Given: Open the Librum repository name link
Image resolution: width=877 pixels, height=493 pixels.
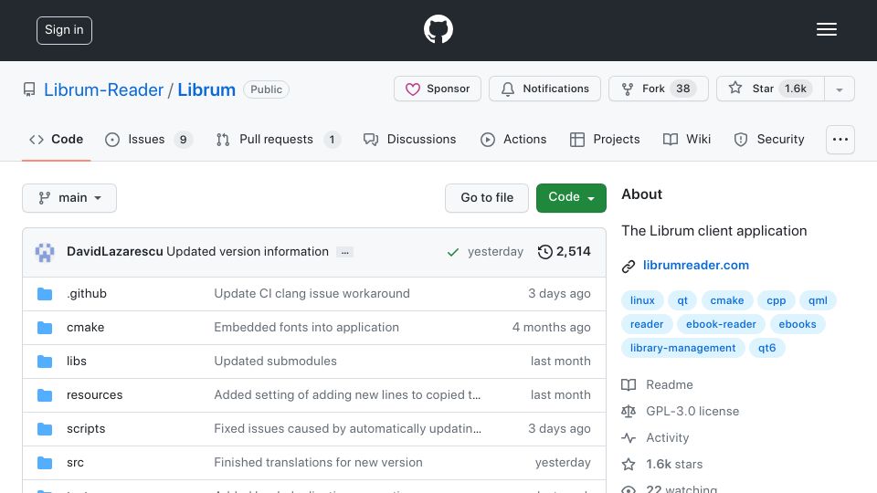Looking at the screenshot, I should 206,89.
